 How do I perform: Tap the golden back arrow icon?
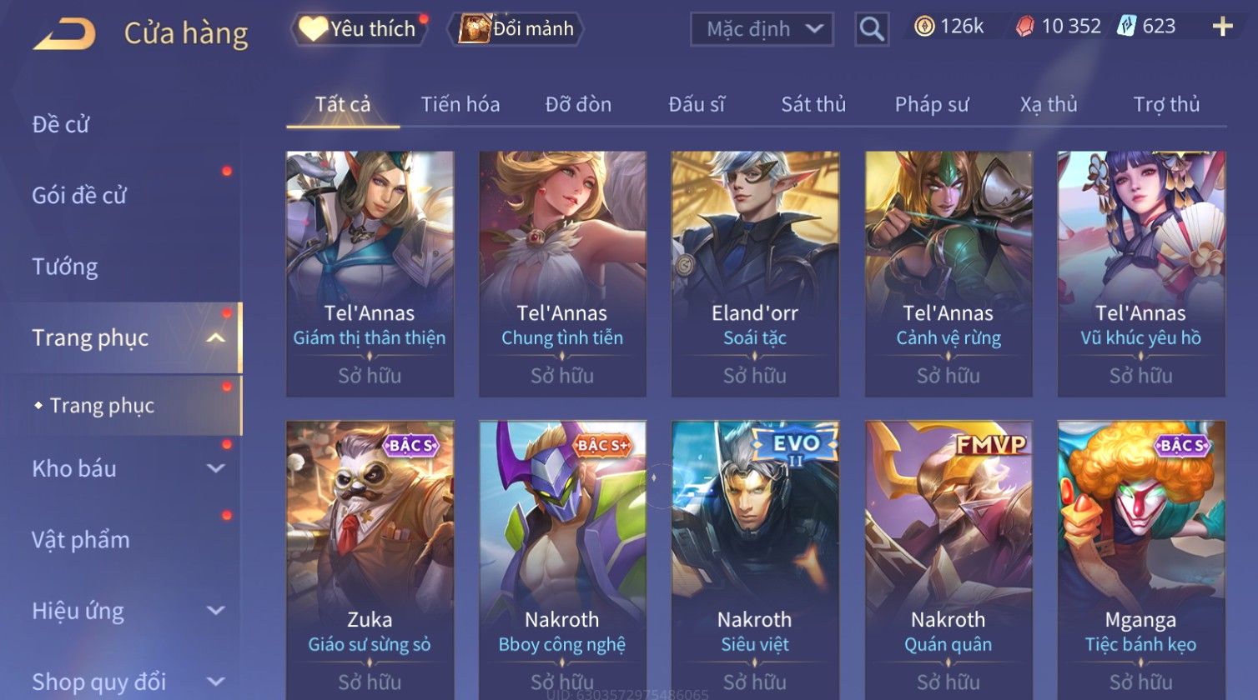(64, 33)
